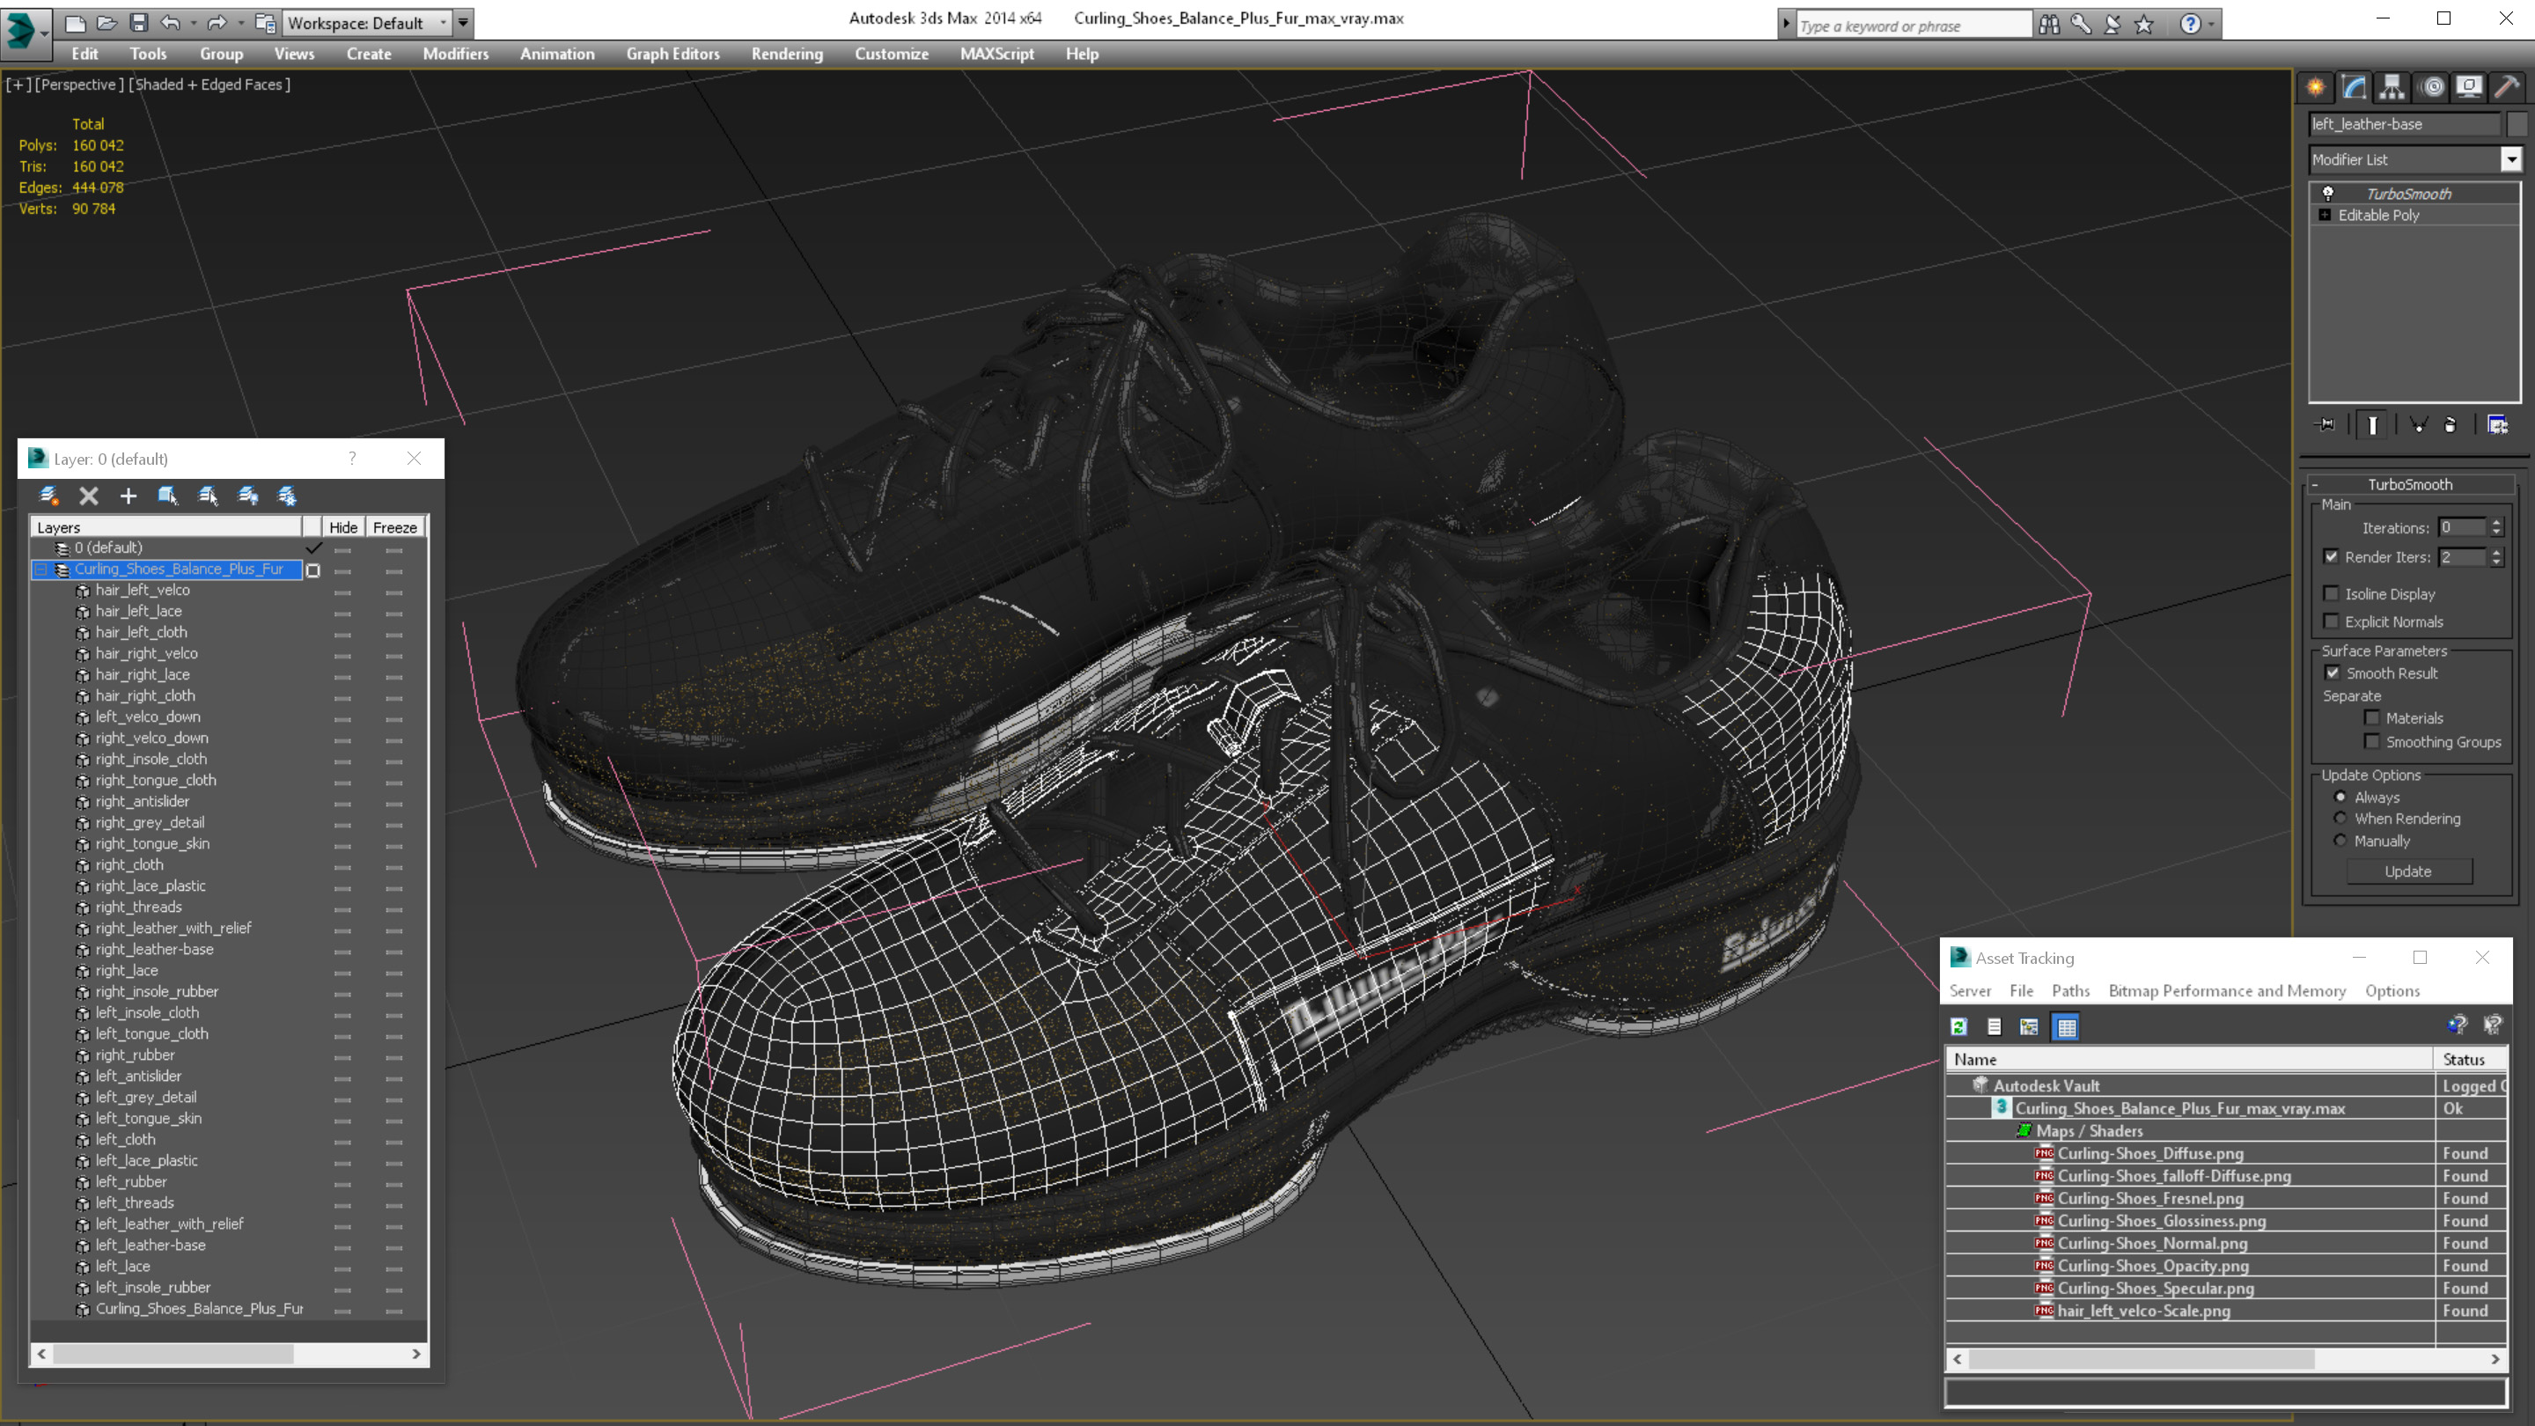Switch Asset Tracking to table view
This screenshot has height=1426, width=2535.
2067,1026
